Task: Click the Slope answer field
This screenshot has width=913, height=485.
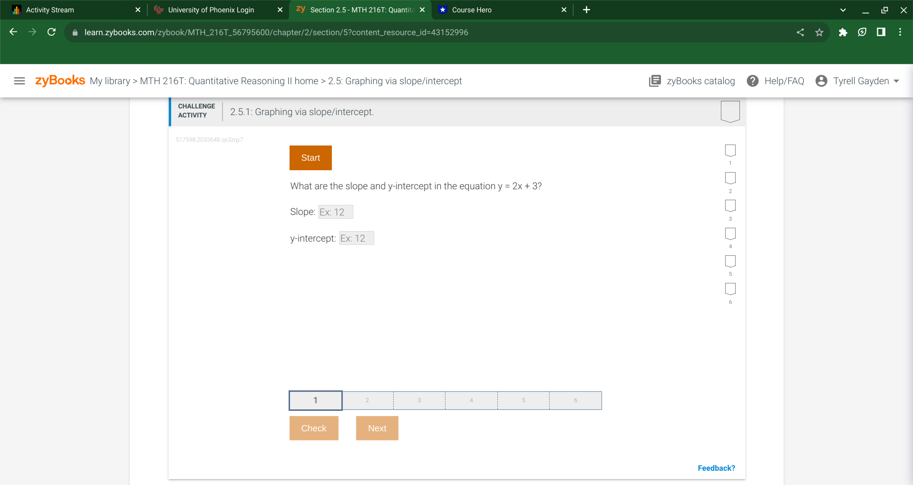Action: tap(336, 212)
